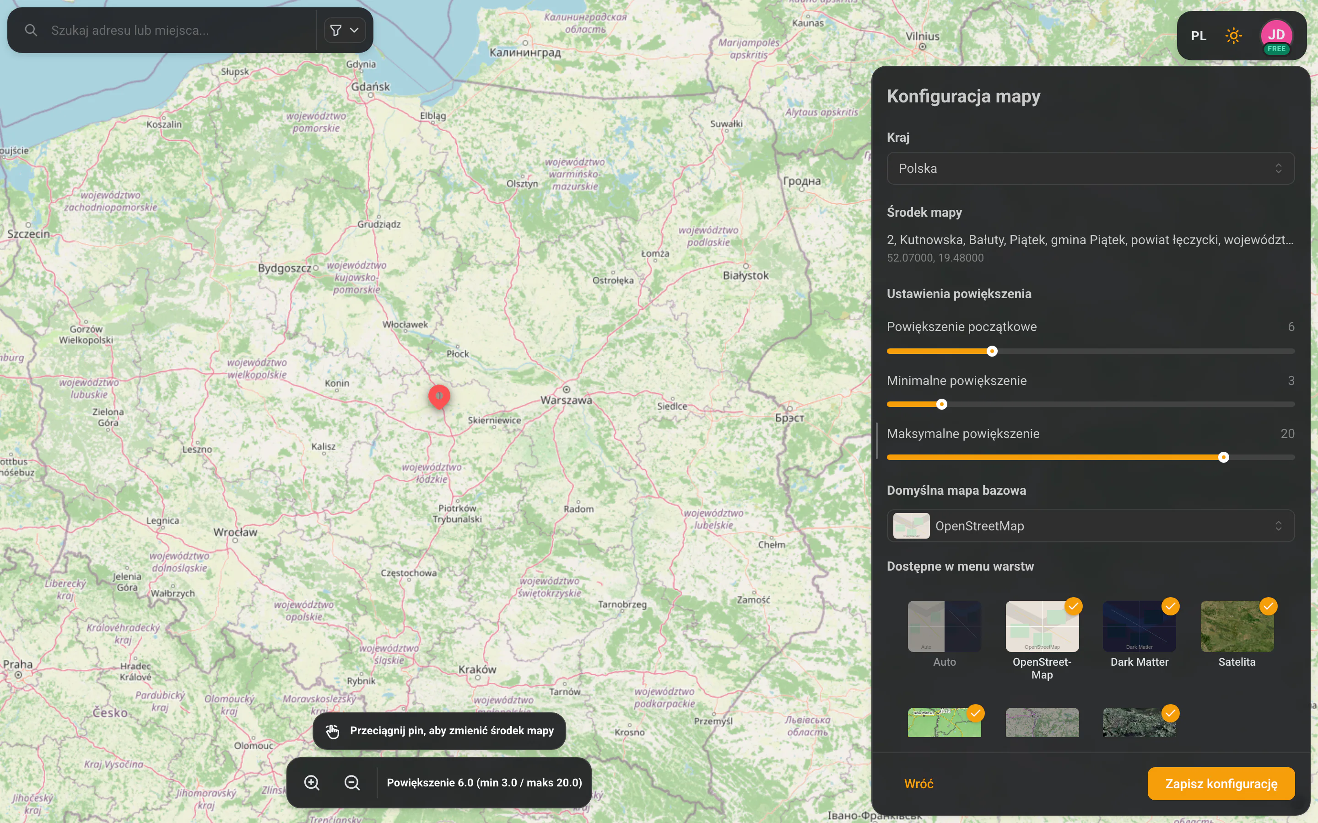Uncheck the Satelita layer checkmark
This screenshot has height=823, width=1318.
(x=1268, y=606)
